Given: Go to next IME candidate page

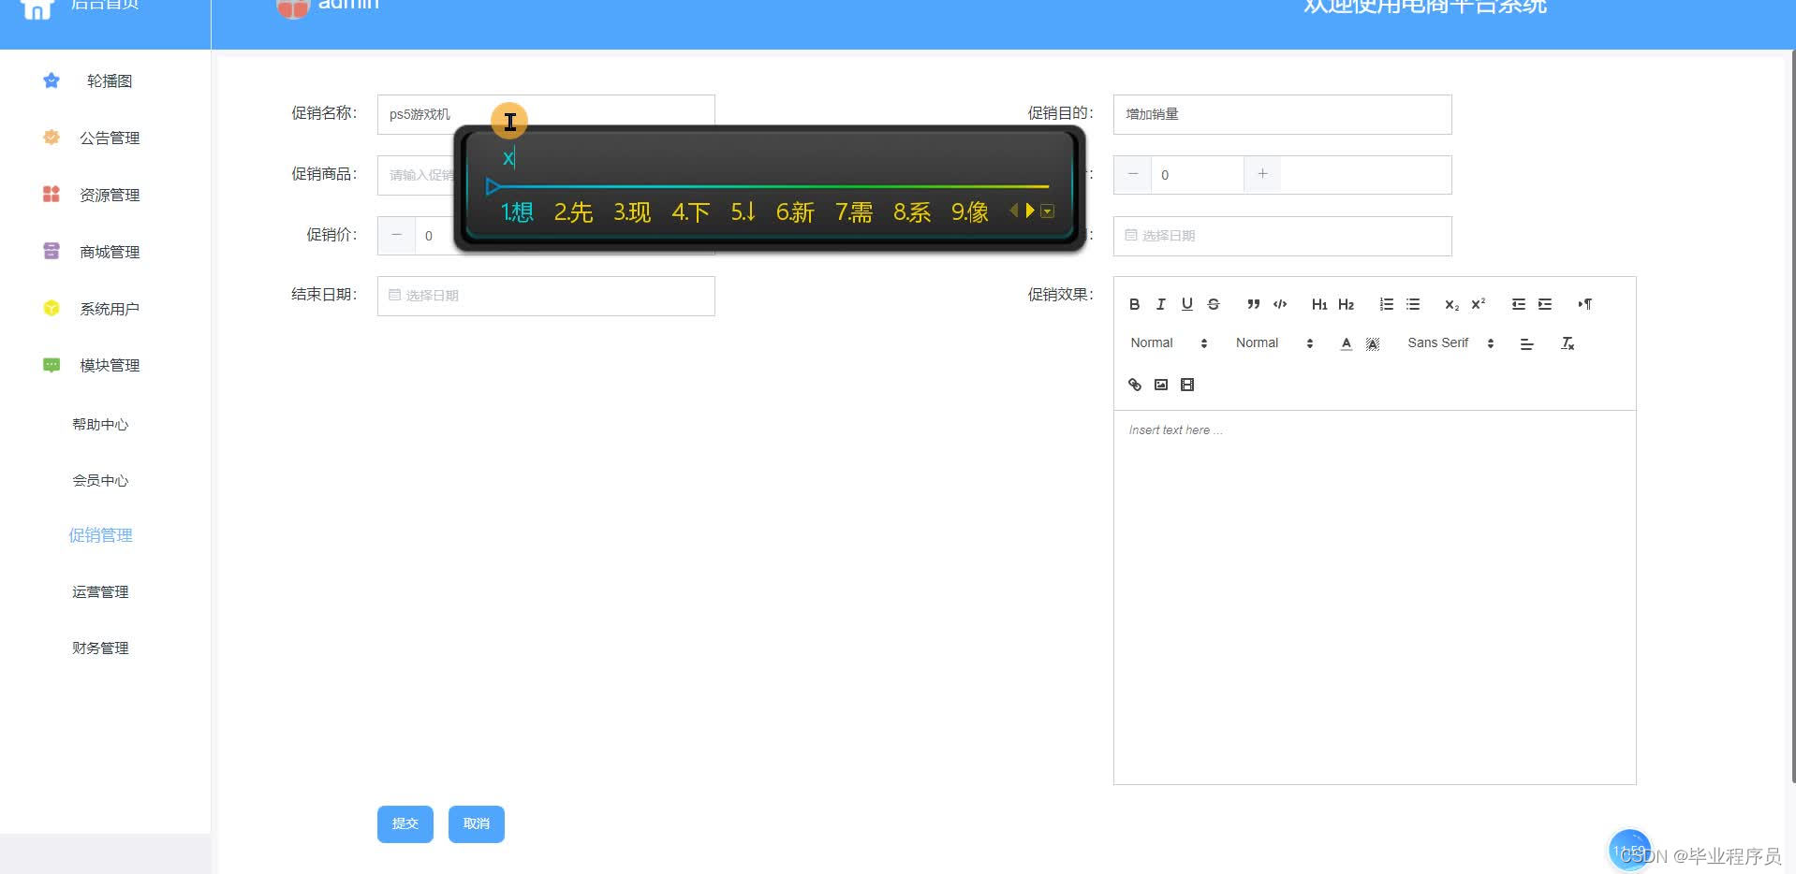Looking at the screenshot, I should [x=1030, y=211].
